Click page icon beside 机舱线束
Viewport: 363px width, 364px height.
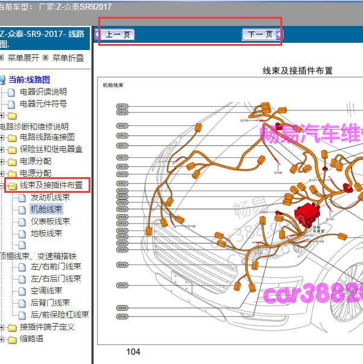[22, 210]
